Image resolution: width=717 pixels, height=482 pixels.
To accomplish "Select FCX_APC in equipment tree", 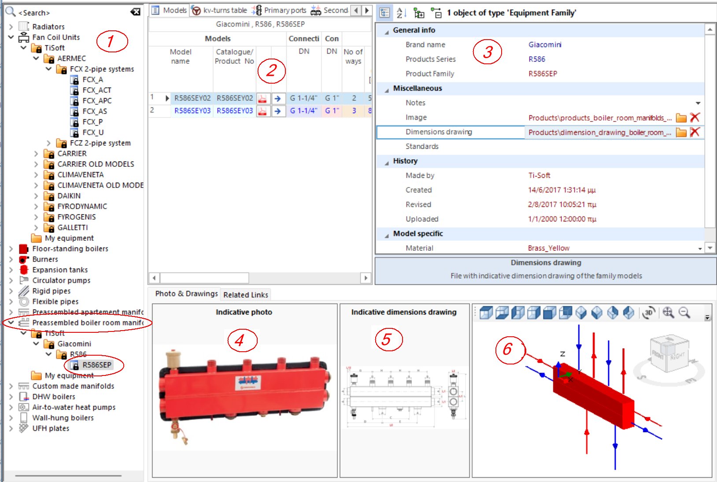I will pos(97,101).
